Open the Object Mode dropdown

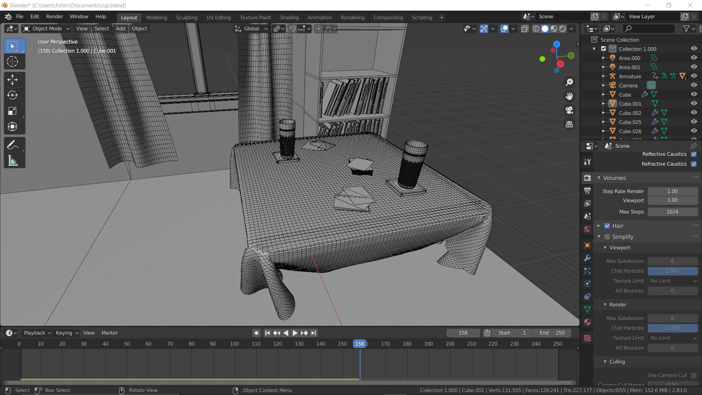[46, 29]
